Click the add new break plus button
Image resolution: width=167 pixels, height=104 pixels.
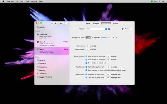coord(52,23)
